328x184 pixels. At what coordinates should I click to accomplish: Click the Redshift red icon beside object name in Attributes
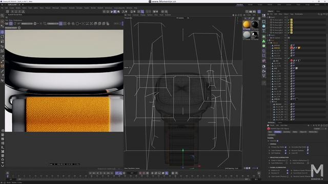(269, 129)
